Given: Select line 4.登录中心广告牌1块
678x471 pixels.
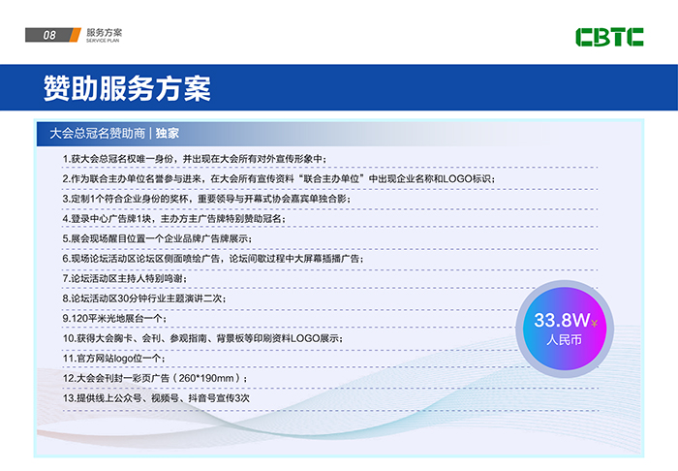Looking at the screenshot, I should tap(173, 218).
